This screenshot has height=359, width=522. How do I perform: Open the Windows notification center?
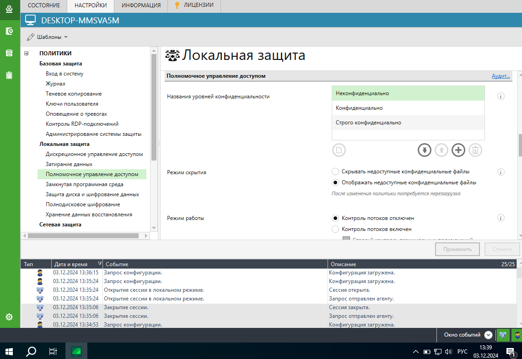click(x=511, y=352)
